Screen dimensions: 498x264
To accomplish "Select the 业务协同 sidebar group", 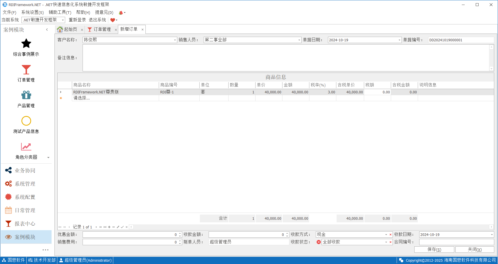I will click(x=25, y=171).
